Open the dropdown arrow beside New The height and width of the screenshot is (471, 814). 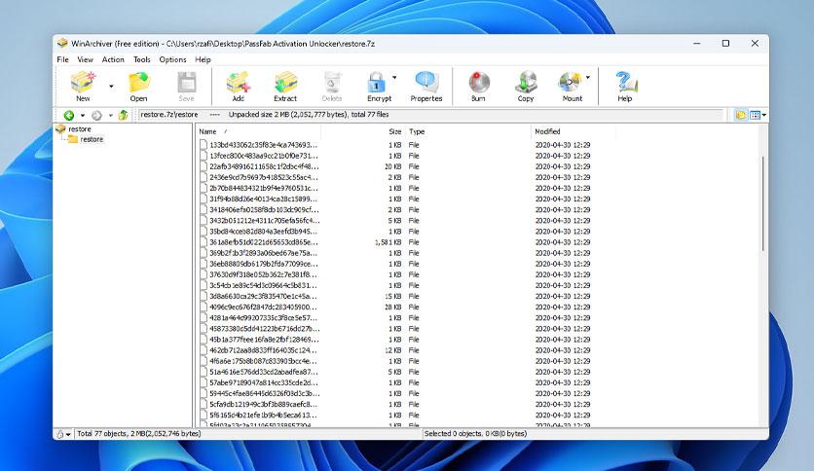(x=111, y=86)
